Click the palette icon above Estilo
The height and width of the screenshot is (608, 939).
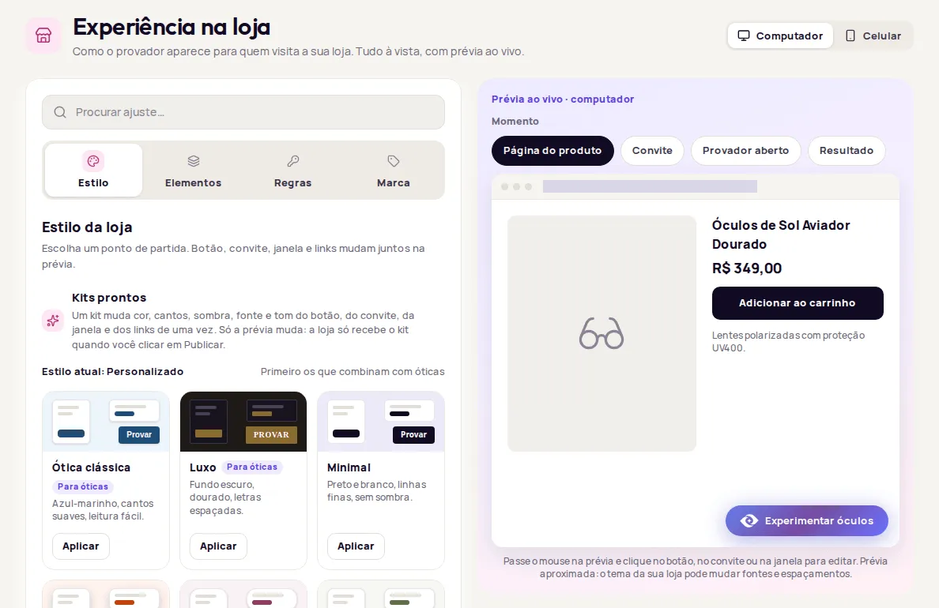click(92, 161)
